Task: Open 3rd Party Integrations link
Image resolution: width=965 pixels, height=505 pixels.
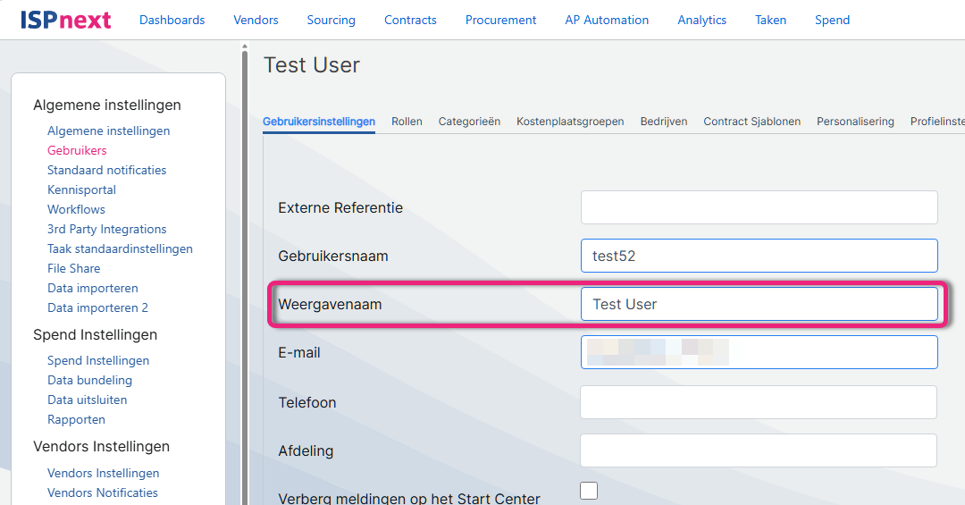Action: click(x=106, y=229)
